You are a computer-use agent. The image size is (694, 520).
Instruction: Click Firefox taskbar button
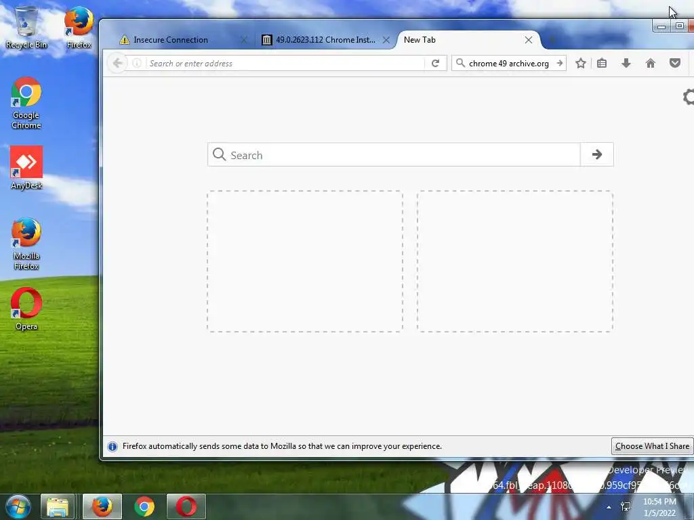click(x=102, y=506)
